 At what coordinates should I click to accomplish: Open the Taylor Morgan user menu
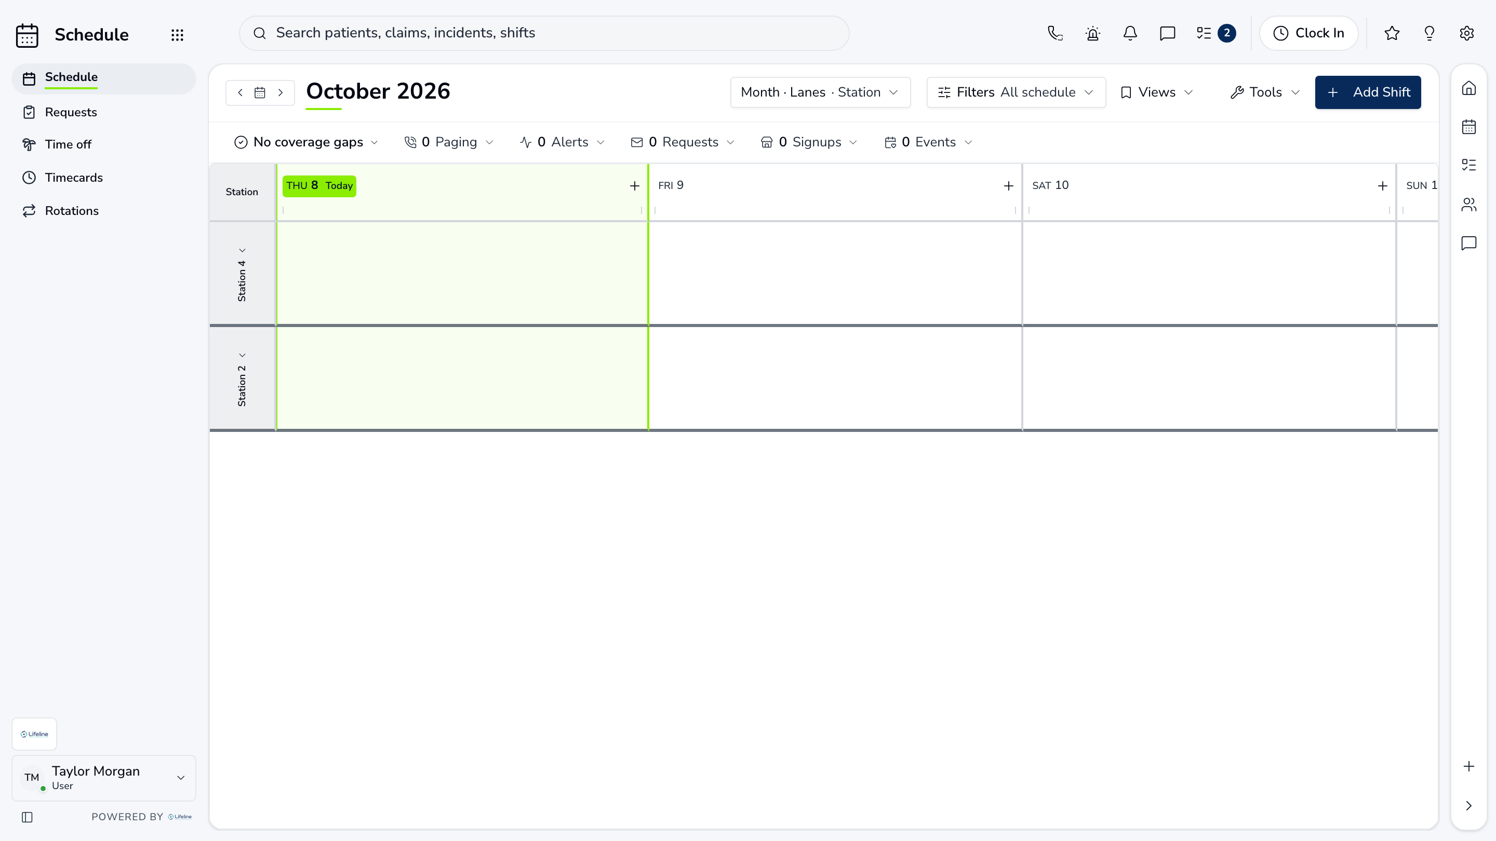point(104,778)
